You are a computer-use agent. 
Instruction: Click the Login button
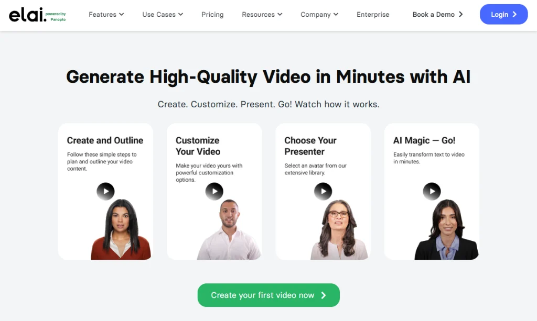pos(504,14)
